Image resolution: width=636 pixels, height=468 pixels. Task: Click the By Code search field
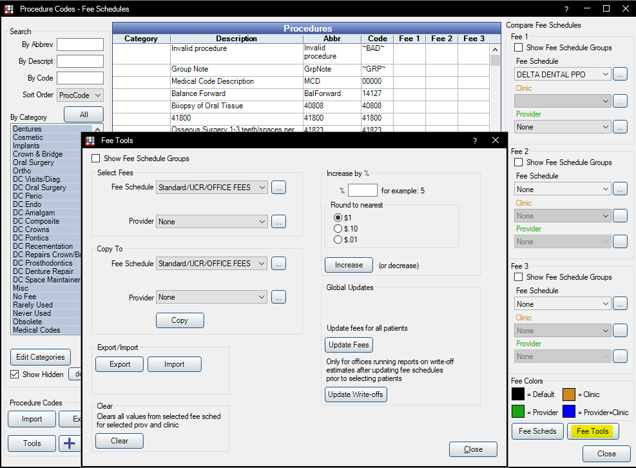[x=81, y=78]
